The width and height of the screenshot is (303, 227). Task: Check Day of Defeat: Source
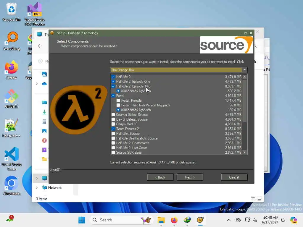tap(113, 119)
